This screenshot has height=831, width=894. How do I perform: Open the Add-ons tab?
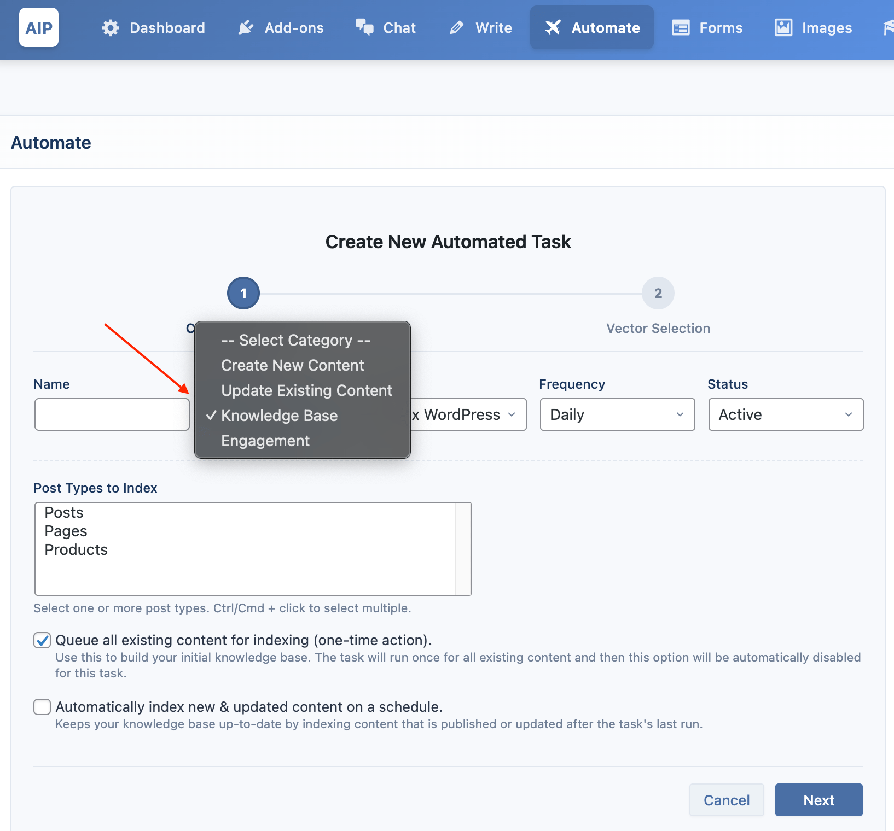click(x=281, y=27)
